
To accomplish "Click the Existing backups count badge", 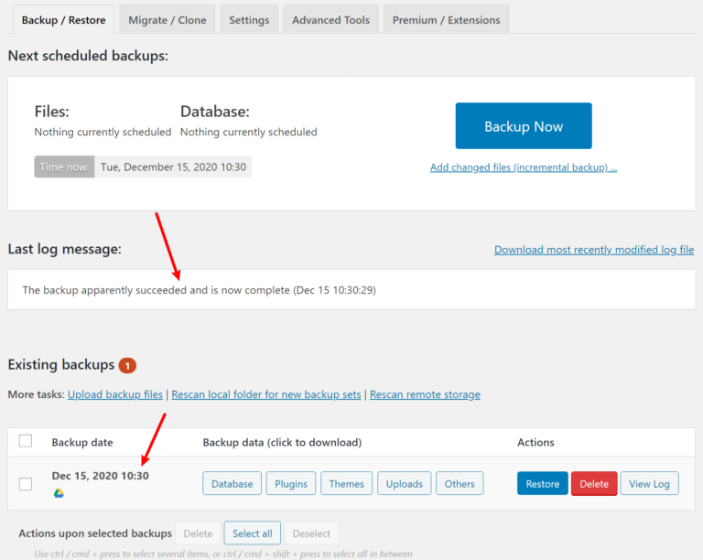I will [x=127, y=366].
